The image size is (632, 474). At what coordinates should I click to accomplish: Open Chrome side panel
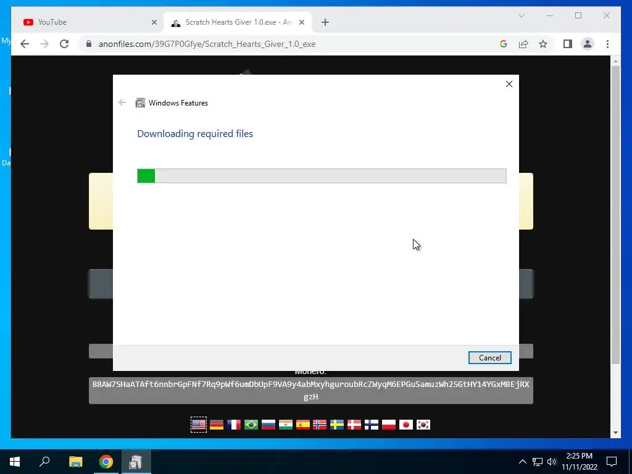pyautogui.click(x=568, y=44)
